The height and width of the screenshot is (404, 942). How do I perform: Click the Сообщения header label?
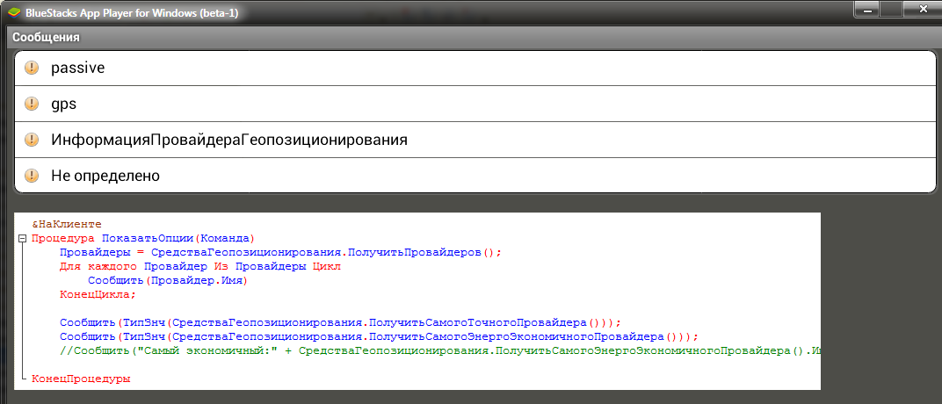pyautogui.click(x=46, y=38)
